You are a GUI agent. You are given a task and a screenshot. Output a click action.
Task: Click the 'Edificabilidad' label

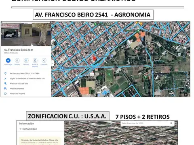click(30, 129)
